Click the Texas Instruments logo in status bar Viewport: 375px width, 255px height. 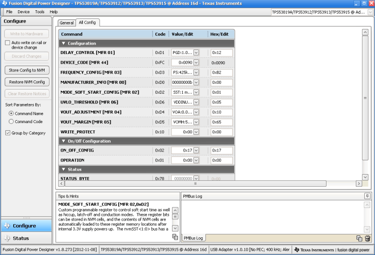coord(332,250)
